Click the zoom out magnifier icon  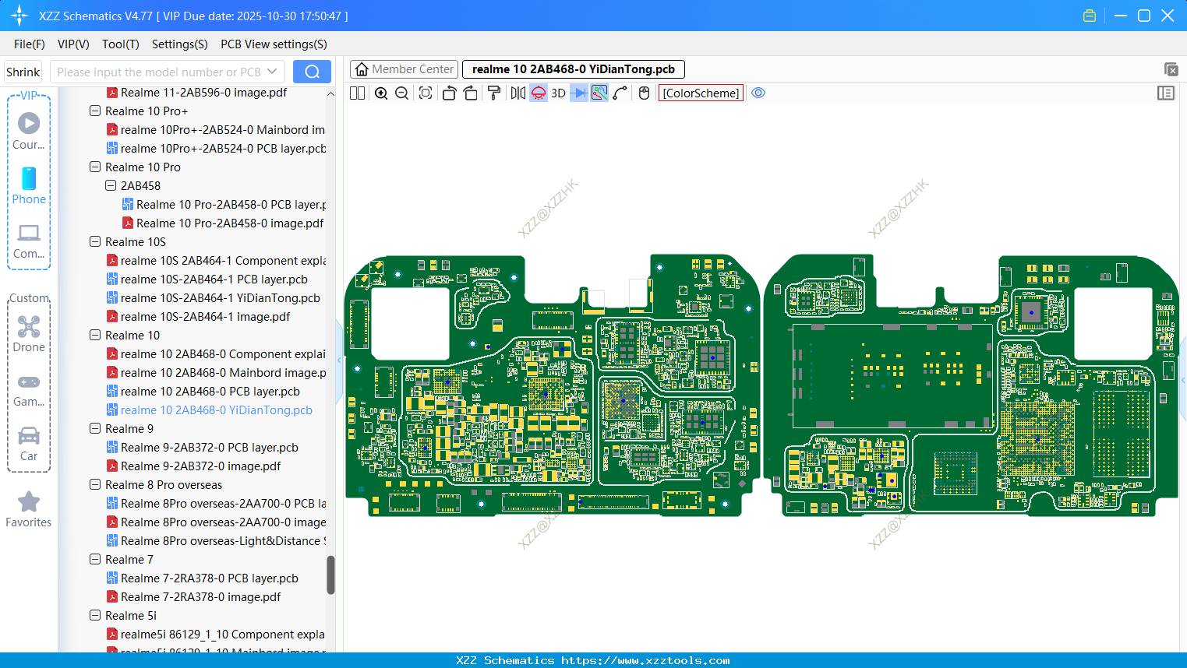tap(402, 93)
